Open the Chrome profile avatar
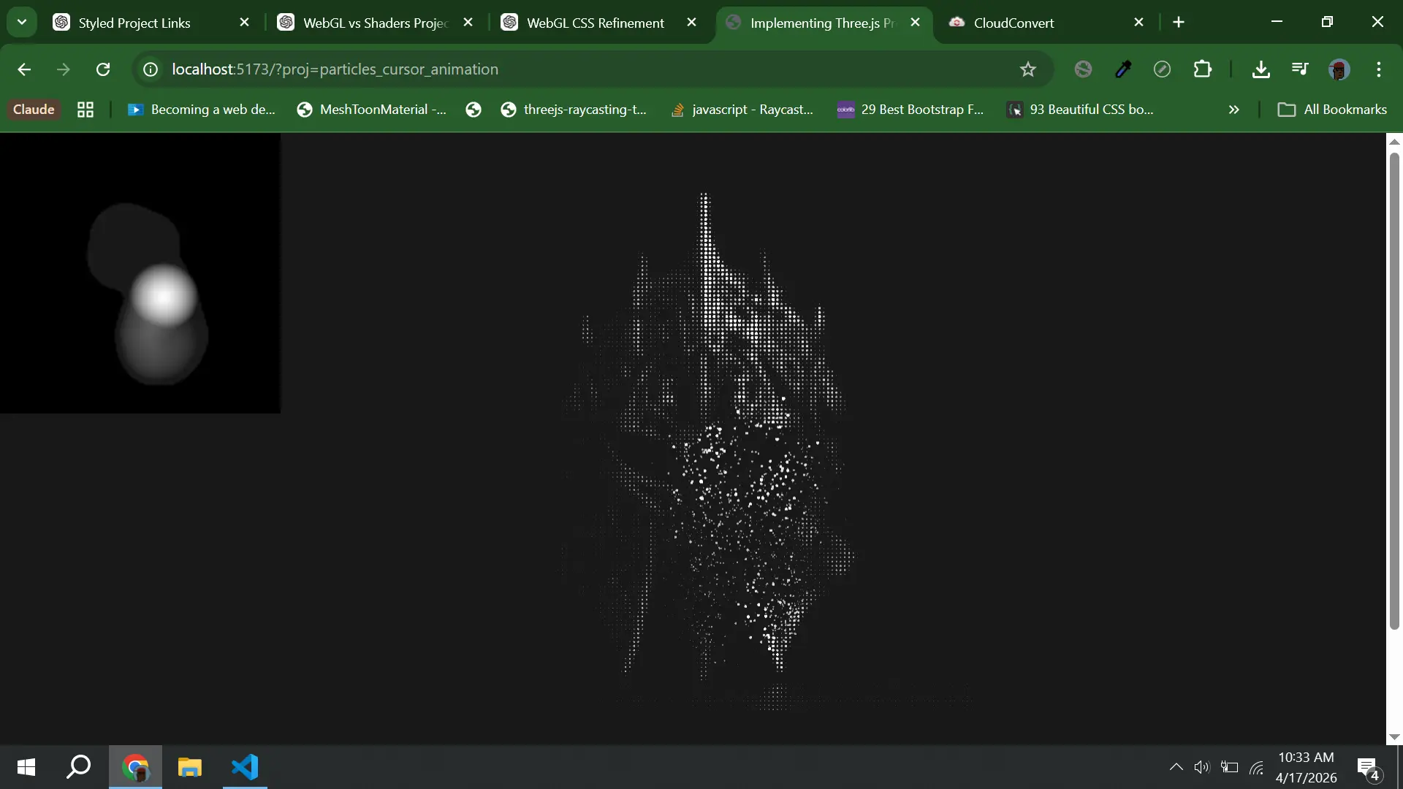1403x789 pixels. 1339,69
